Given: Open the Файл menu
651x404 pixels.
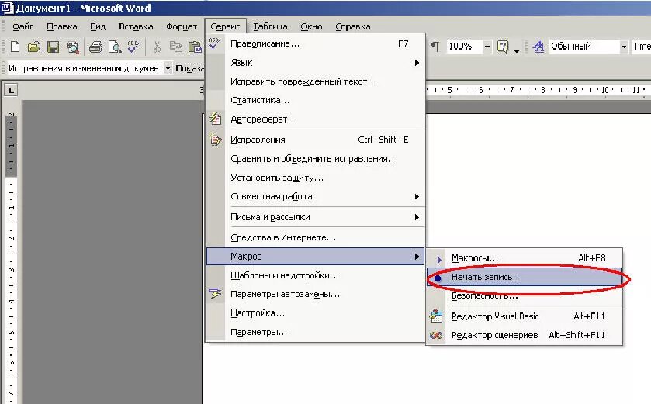Looking at the screenshot, I should [23, 26].
